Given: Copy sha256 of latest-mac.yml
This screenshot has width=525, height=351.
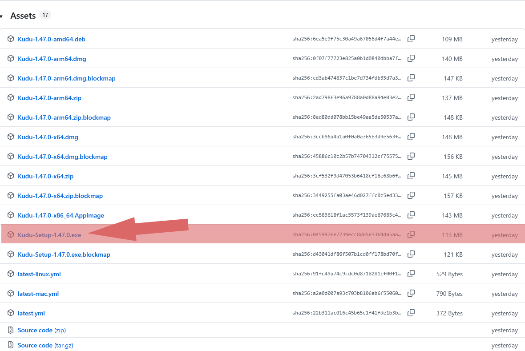Looking at the screenshot, I should 411,294.
